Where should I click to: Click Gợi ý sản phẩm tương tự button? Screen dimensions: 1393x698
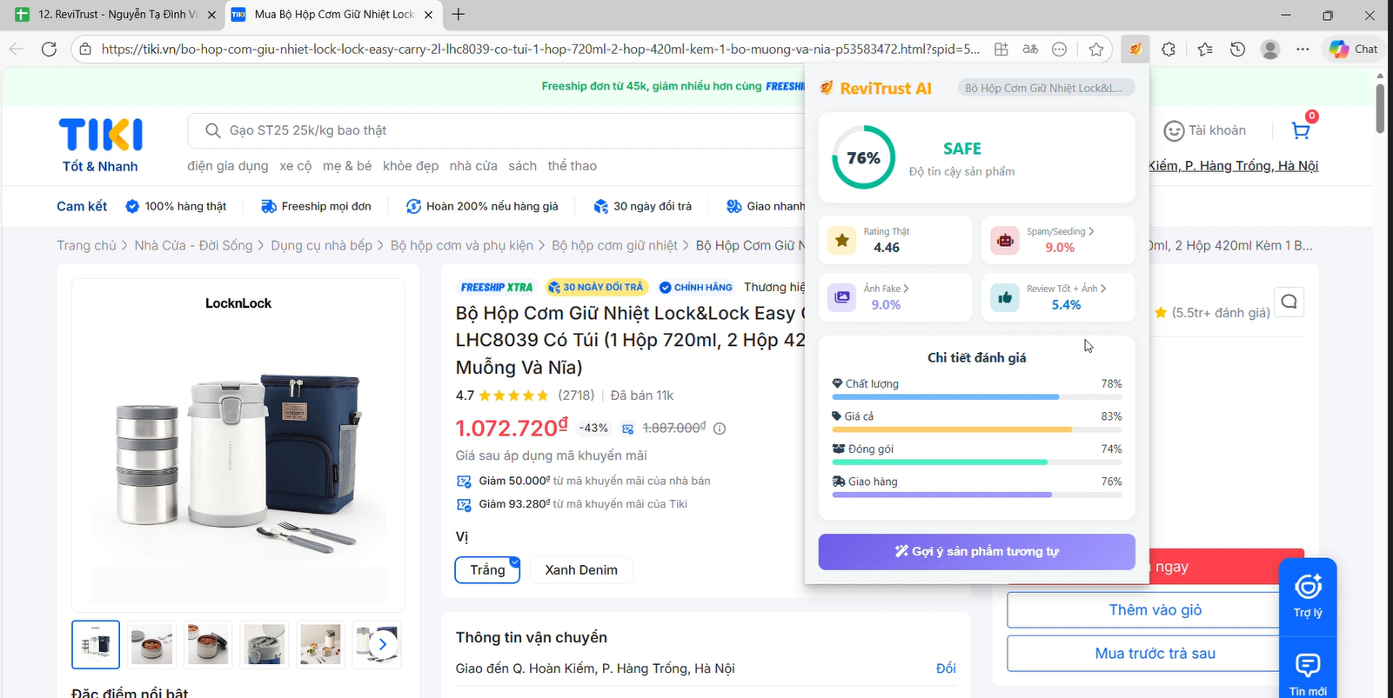tap(976, 552)
